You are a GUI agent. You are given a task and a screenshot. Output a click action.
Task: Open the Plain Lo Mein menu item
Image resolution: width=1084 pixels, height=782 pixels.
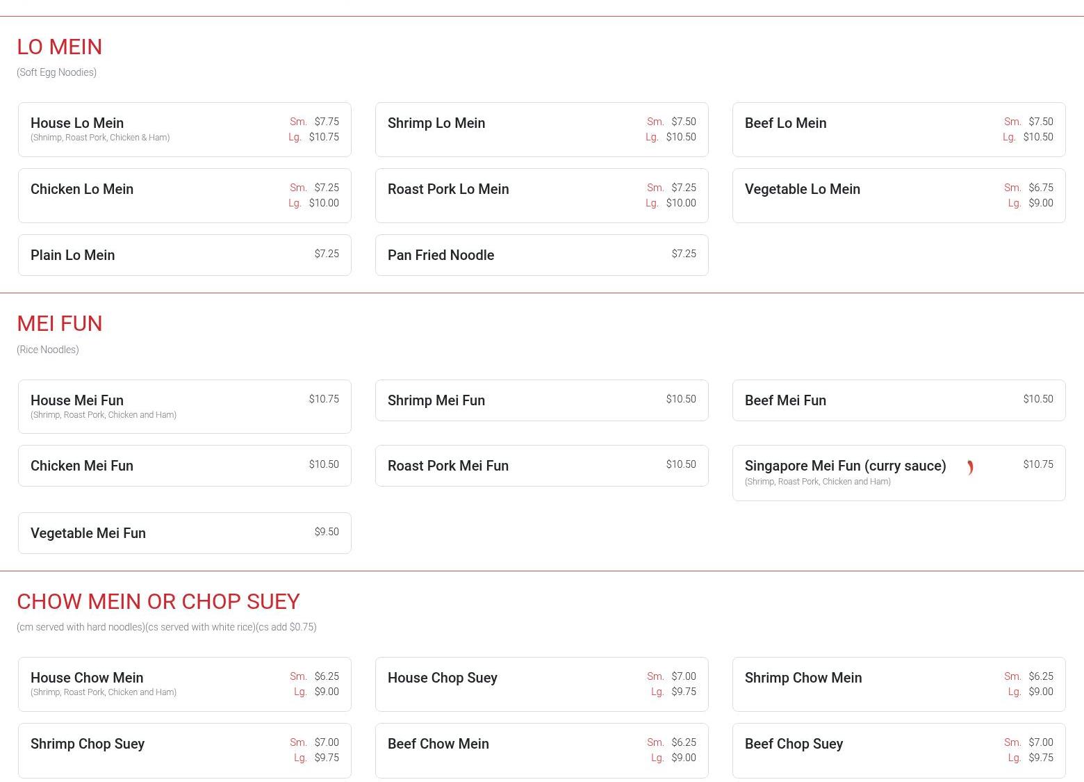click(185, 255)
